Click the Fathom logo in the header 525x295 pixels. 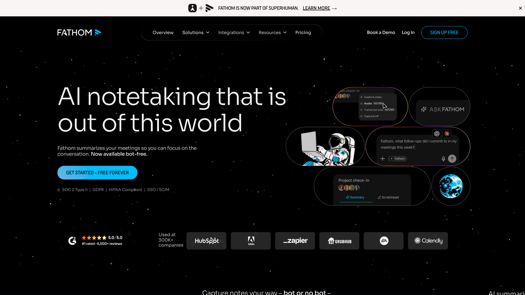pos(79,33)
